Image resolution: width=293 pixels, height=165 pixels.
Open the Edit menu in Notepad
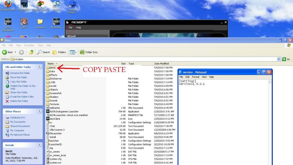pyautogui.click(x=187, y=77)
